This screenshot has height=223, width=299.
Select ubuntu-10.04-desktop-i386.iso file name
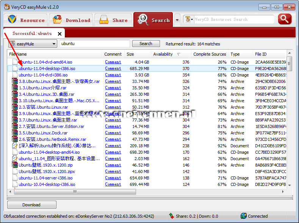click(x=47, y=184)
